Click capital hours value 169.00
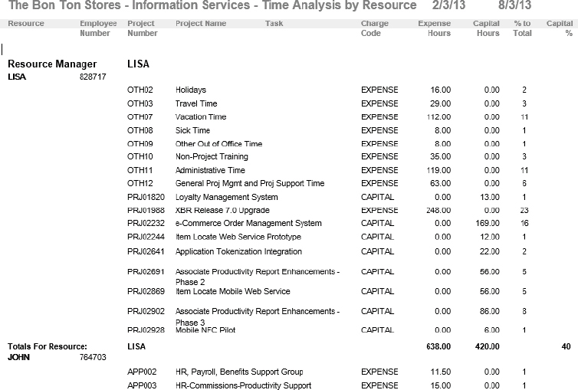This screenshot has width=578, height=390. 488,223
